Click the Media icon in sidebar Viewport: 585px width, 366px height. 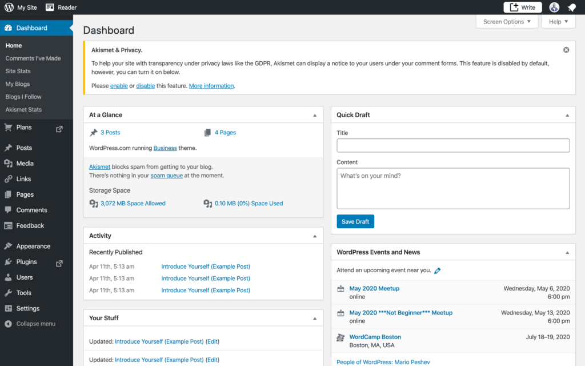coord(8,163)
